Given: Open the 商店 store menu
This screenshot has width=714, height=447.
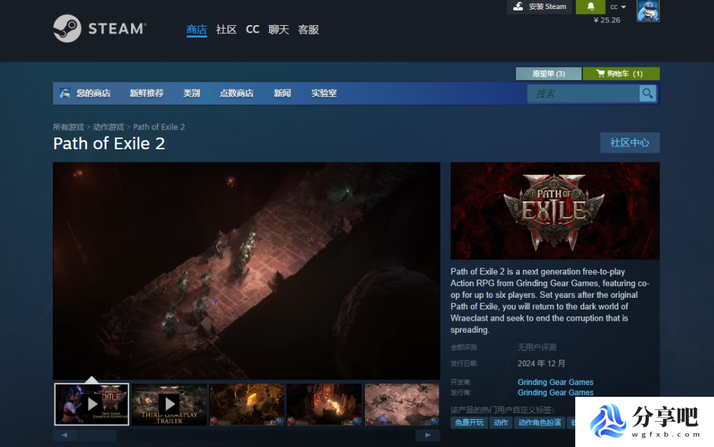Looking at the screenshot, I should click(197, 29).
